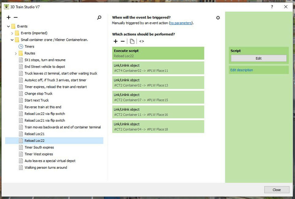Remove selected action with minus icon
Screen dimensions: 295x199
point(123,41)
